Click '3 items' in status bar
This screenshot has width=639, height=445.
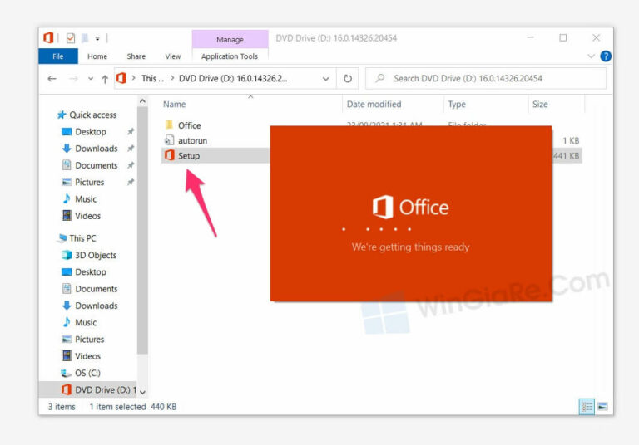click(x=62, y=407)
